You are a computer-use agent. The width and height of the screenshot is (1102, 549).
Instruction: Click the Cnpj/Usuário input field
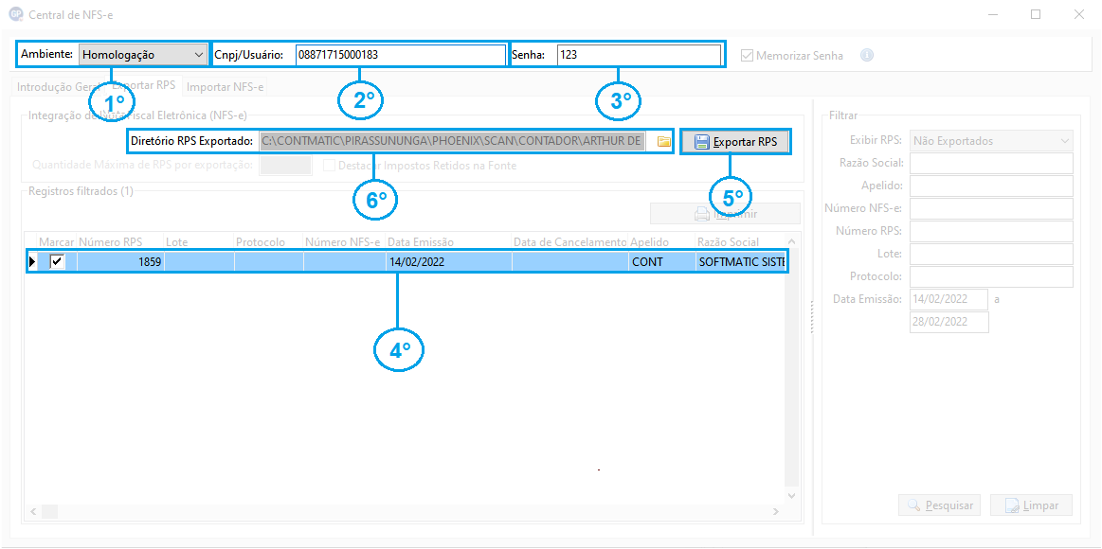click(400, 55)
